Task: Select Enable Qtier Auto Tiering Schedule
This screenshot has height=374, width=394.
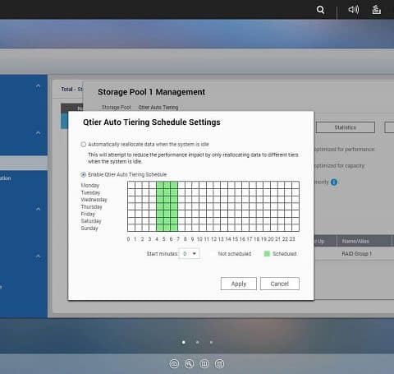Action: coord(84,174)
